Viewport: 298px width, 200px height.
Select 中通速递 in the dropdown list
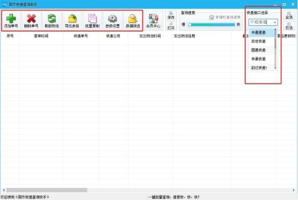pos(261,33)
